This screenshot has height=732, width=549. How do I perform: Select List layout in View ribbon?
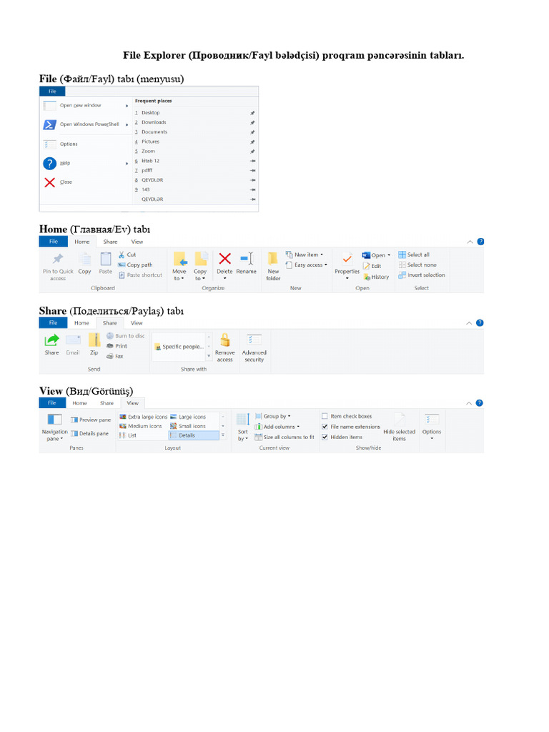pyautogui.click(x=128, y=435)
